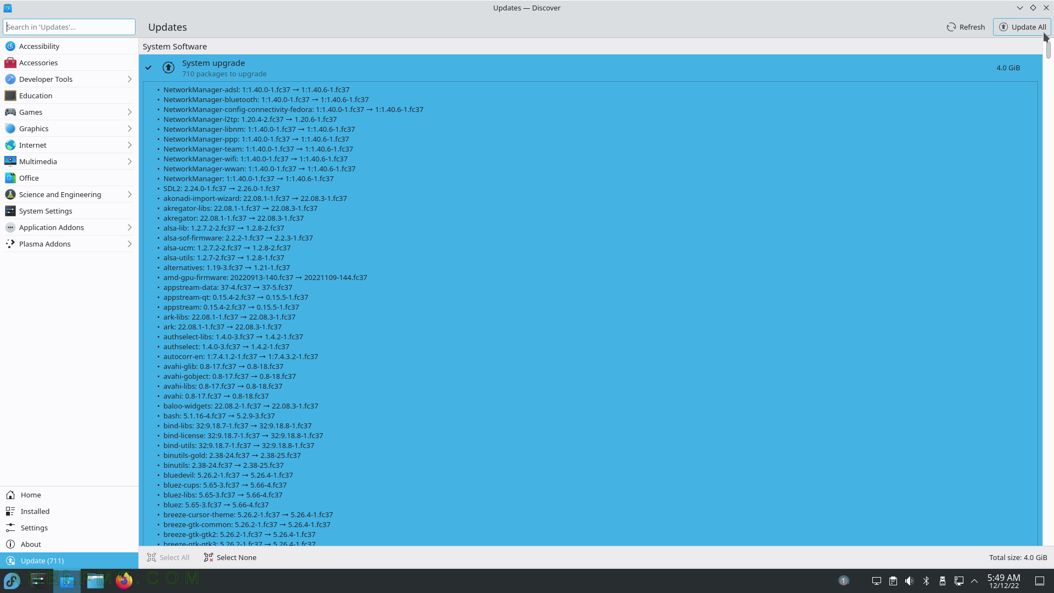Click the Application Addons icon
The width and height of the screenshot is (1054, 593).
click(x=10, y=227)
